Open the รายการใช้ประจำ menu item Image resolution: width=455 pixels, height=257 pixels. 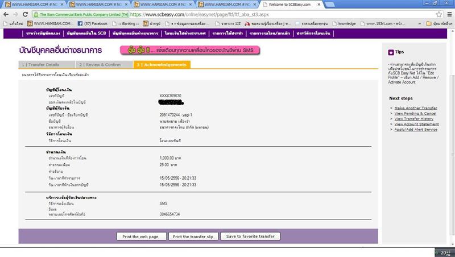(x=227, y=34)
